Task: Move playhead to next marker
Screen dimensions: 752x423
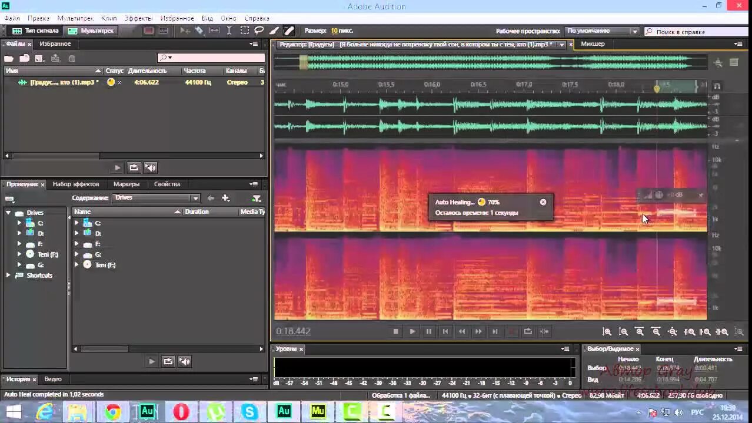Action: click(495, 331)
